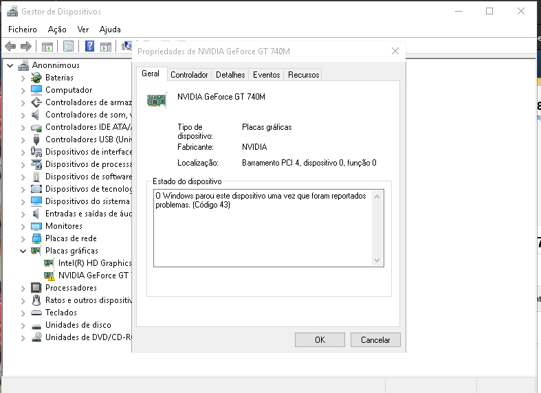The height and width of the screenshot is (393, 541).
Task: Select the Geral tab
Action: coord(151,74)
